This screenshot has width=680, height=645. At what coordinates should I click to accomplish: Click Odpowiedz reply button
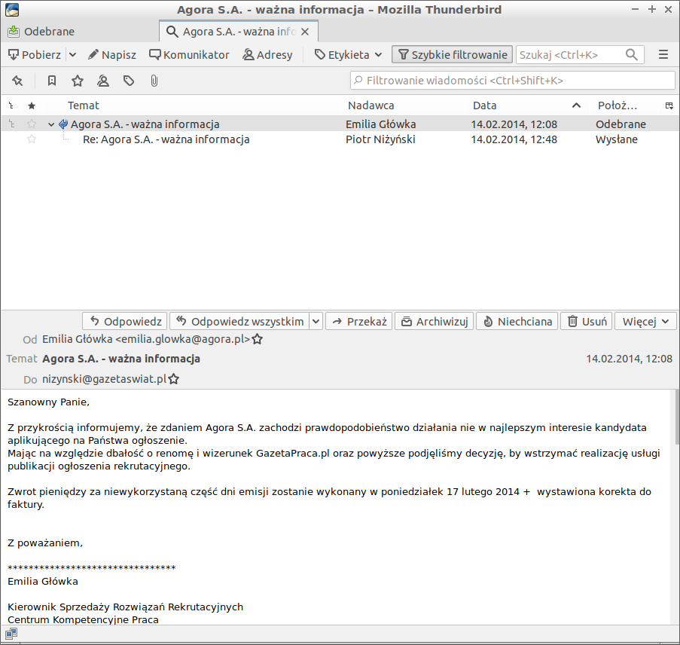coord(124,322)
